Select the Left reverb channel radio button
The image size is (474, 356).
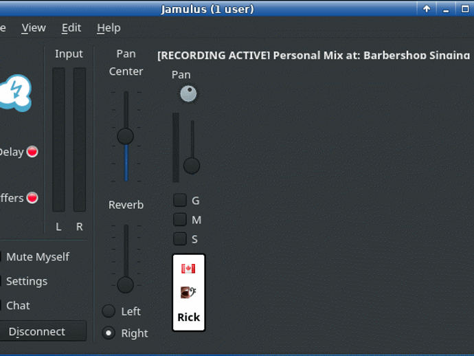point(109,311)
